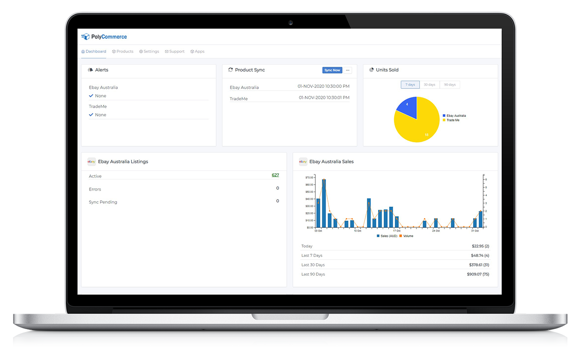Click the Product Sync refresh icon
The width and height of the screenshot is (581, 348).
[231, 70]
